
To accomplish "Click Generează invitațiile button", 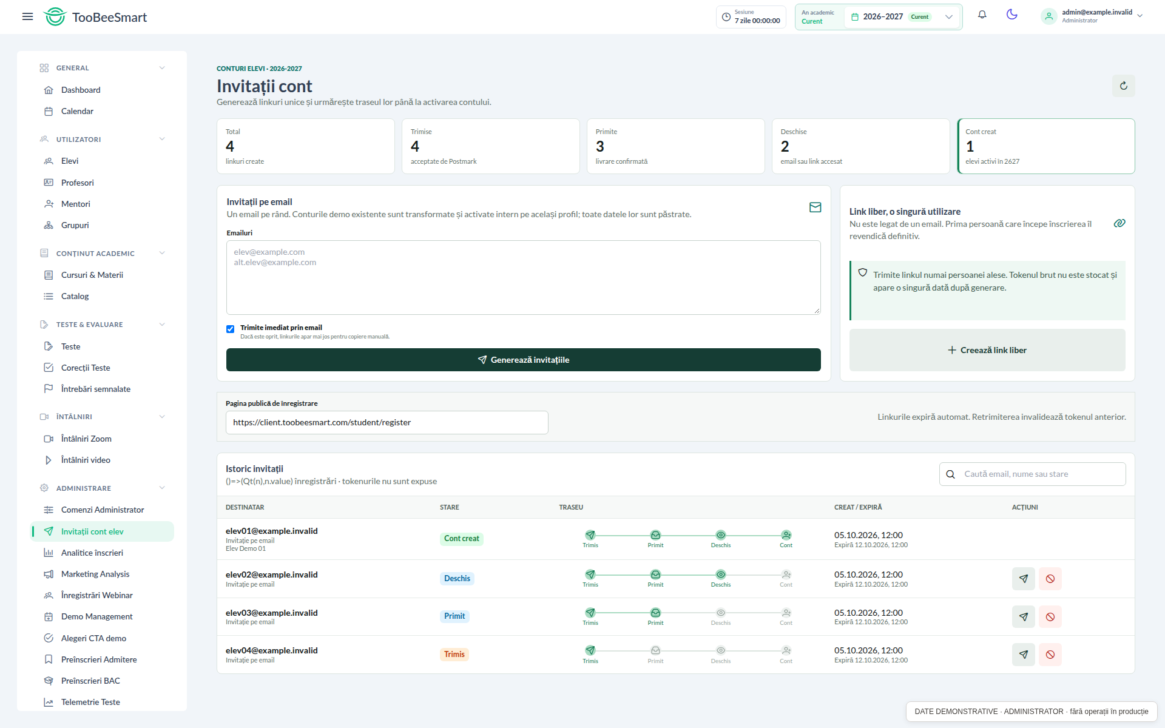I will [x=523, y=360].
